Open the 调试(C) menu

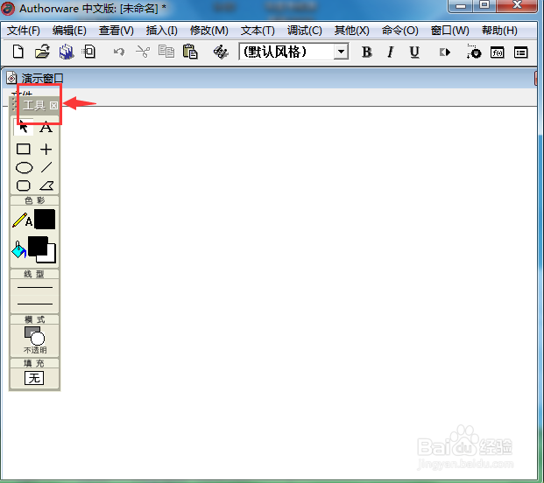(x=305, y=31)
